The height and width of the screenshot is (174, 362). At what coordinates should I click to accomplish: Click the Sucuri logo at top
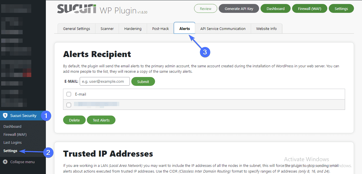point(77,9)
